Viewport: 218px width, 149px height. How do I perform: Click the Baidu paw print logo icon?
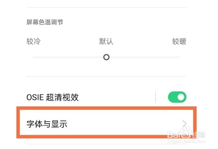185,132
